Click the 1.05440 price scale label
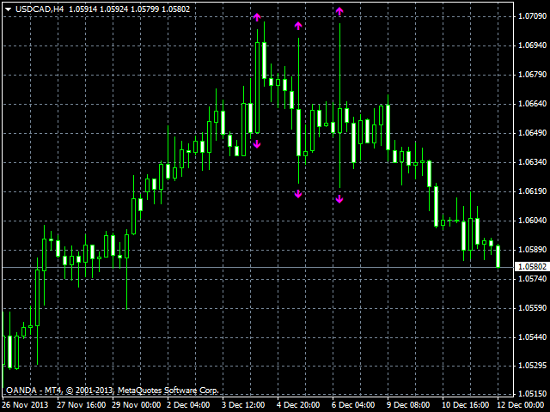This screenshot has width=550, height=412. pyautogui.click(x=533, y=337)
